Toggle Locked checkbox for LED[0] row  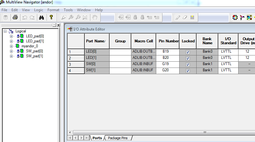pos(188,52)
